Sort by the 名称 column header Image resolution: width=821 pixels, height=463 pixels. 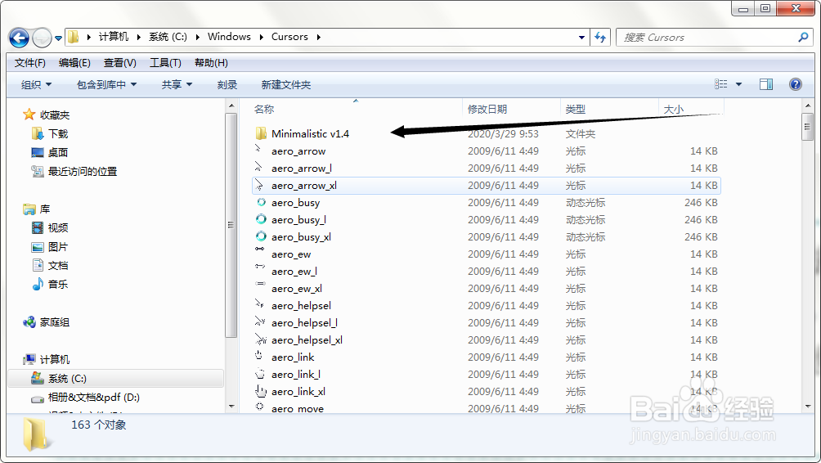(264, 109)
